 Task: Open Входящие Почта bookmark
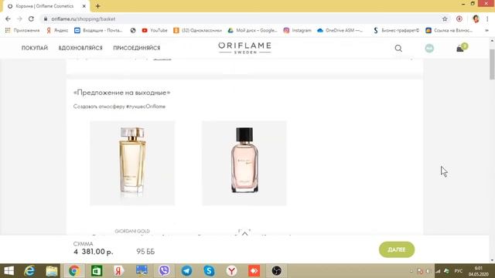[x=98, y=30]
